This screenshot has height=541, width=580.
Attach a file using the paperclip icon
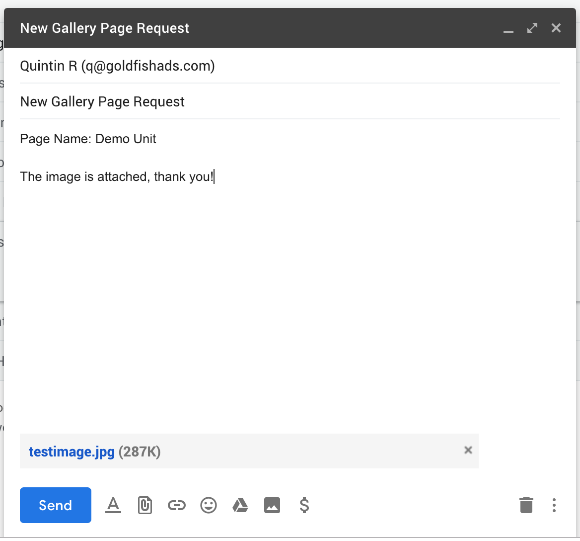coord(145,505)
